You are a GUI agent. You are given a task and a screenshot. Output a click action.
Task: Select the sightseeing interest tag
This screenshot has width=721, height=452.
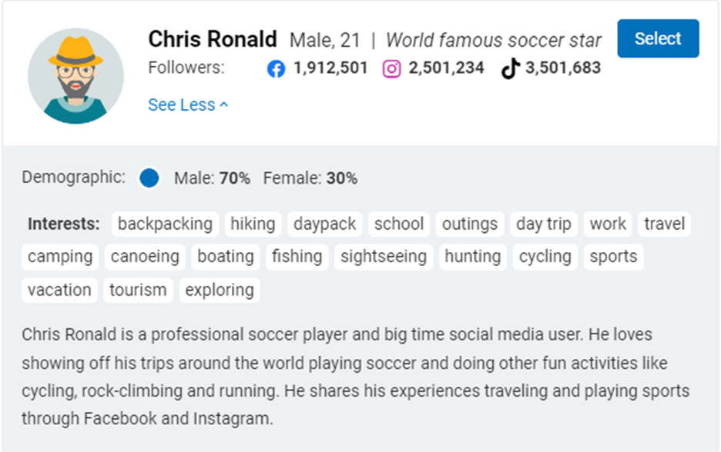pos(384,257)
